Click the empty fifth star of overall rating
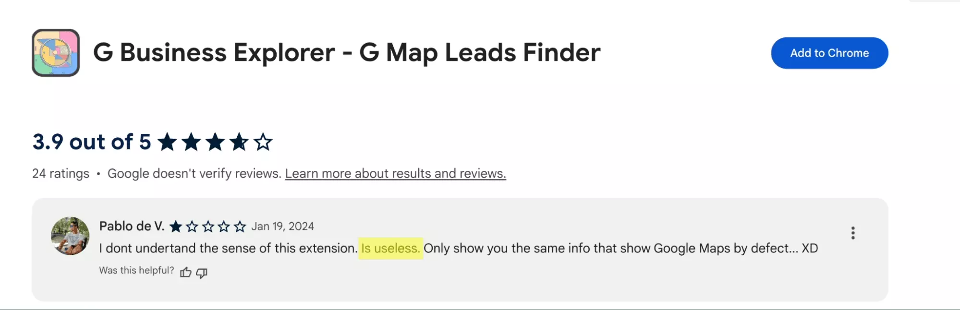960x310 pixels. [263, 142]
